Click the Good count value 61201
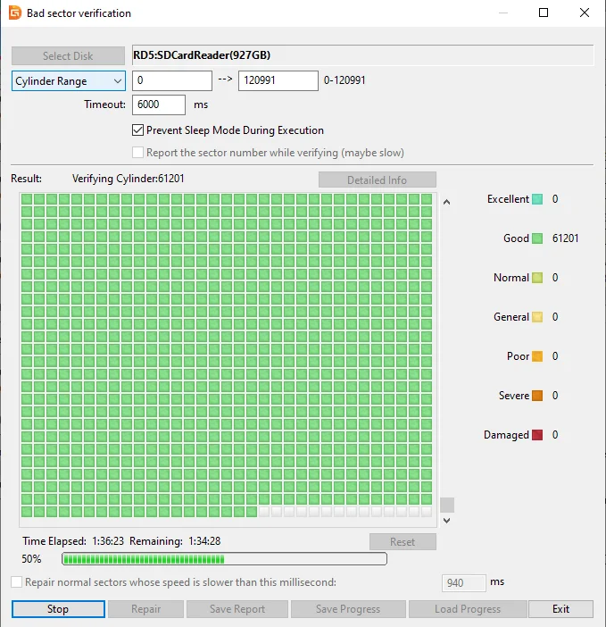The image size is (606, 627). (x=565, y=238)
